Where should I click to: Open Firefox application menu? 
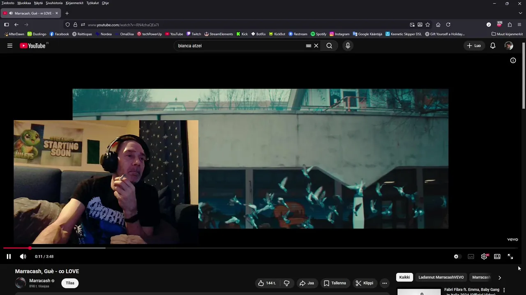point(519,25)
